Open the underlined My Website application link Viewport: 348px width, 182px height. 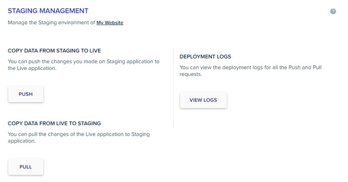click(x=110, y=23)
